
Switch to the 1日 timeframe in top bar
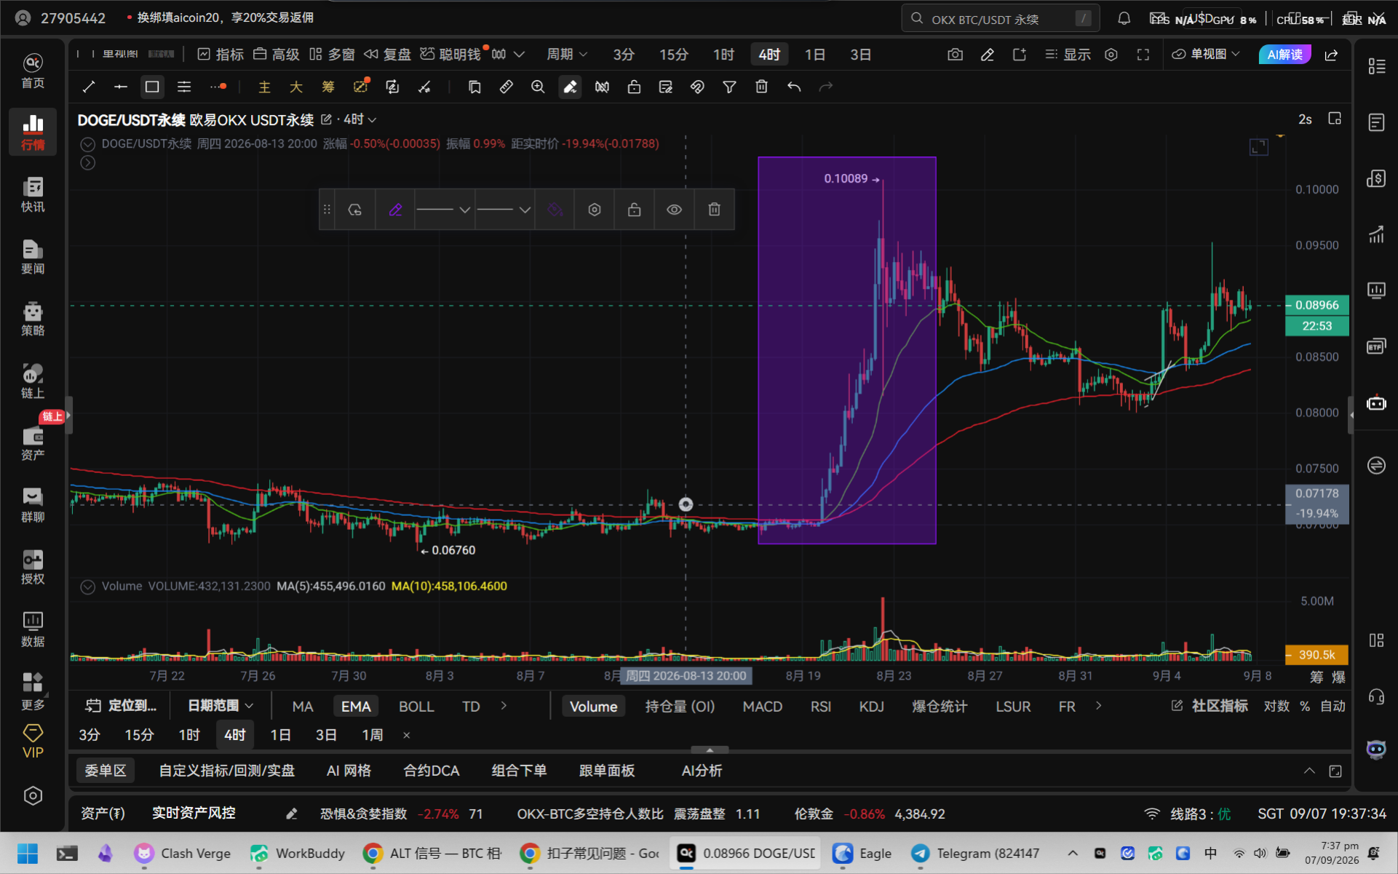[x=814, y=55]
